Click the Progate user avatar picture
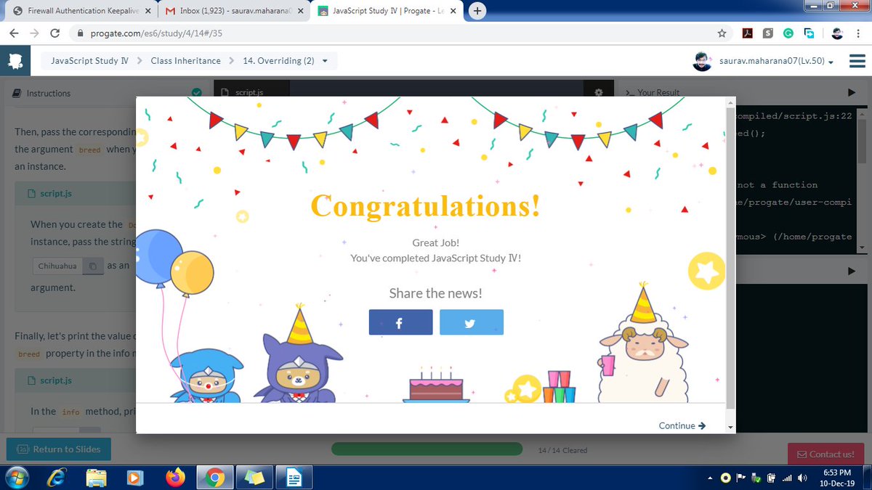The height and width of the screenshot is (490, 872). (702, 61)
